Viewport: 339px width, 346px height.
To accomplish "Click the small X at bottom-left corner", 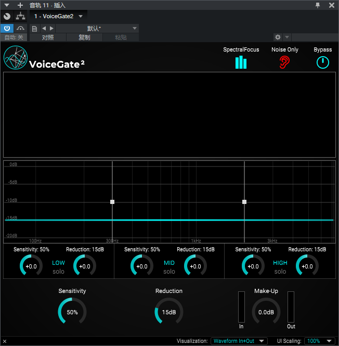I will point(5,341).
